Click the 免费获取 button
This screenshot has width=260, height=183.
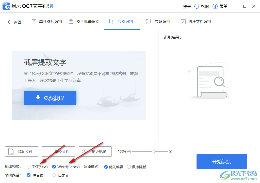(50, 98)
